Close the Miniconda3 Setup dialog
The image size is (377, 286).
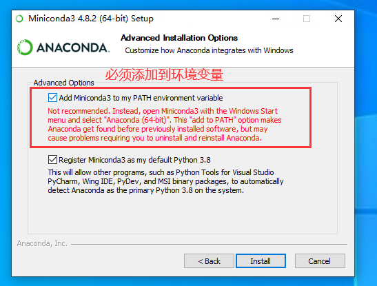(338, 19)
